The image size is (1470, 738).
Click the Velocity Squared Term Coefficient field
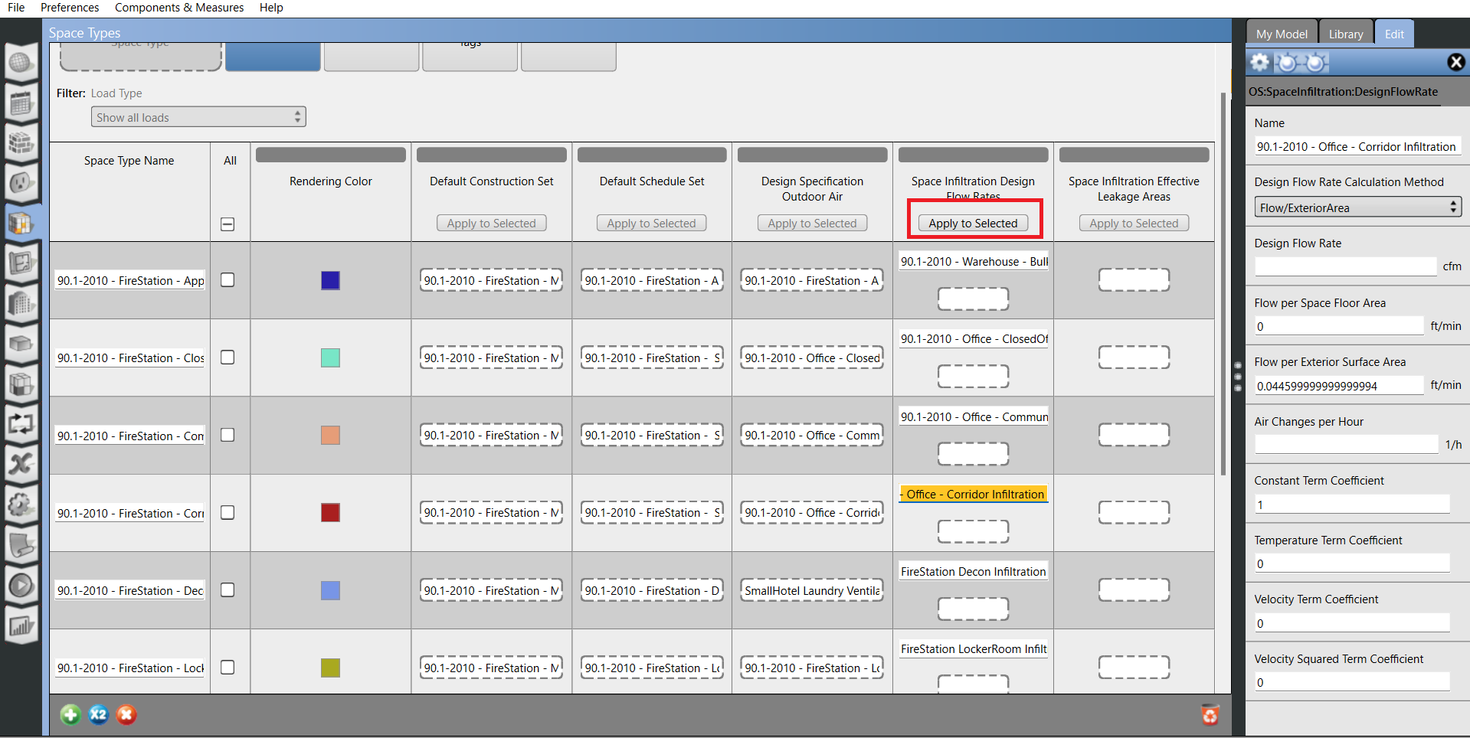click(x=1352, y=682)
